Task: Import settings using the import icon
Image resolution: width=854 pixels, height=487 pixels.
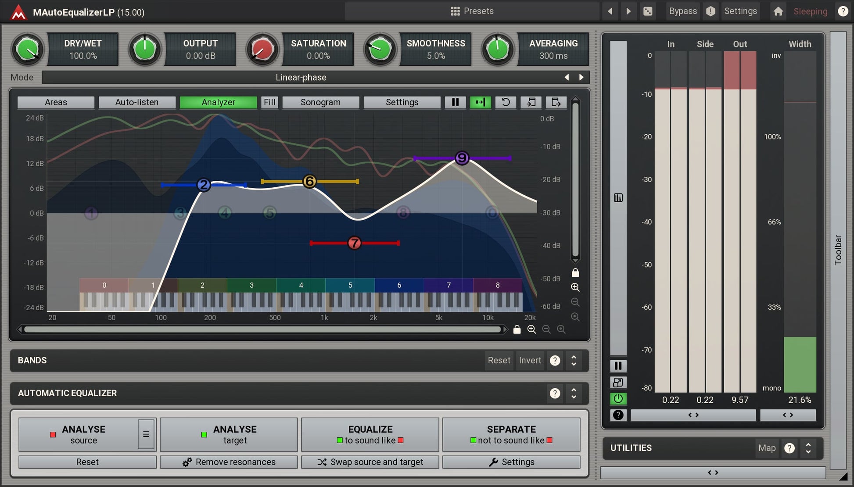Action: [531, 102]
